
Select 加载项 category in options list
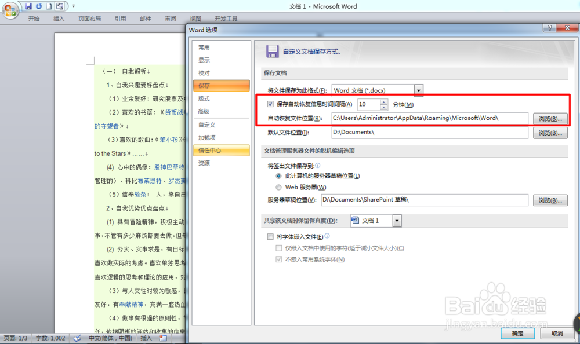pos(221,137)
